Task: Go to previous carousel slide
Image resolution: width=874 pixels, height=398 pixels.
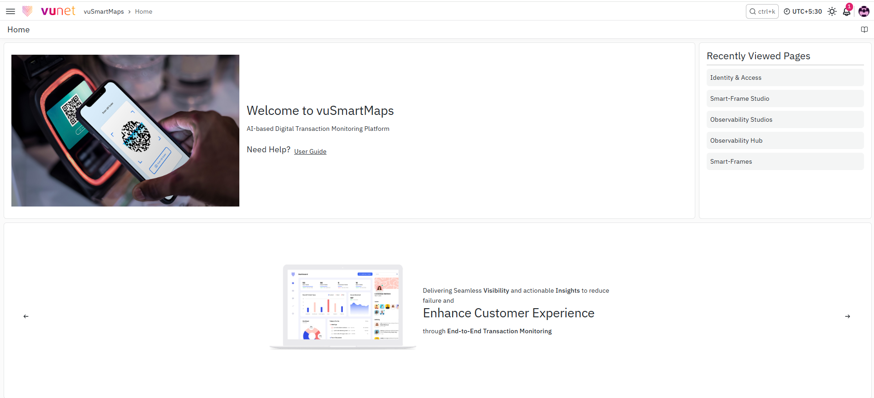Action: tap(26, 316)
